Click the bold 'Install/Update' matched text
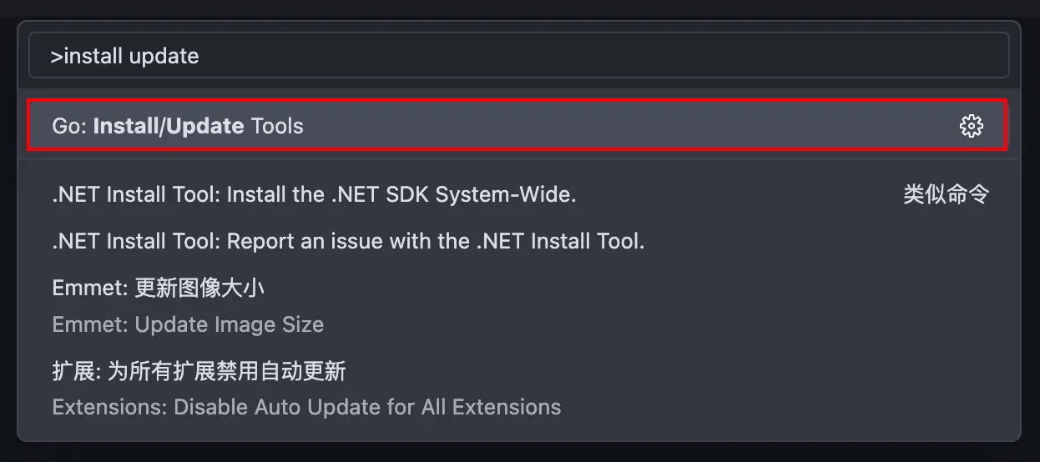Viewport: 1040px width, 462px height. tap(169, 127)
